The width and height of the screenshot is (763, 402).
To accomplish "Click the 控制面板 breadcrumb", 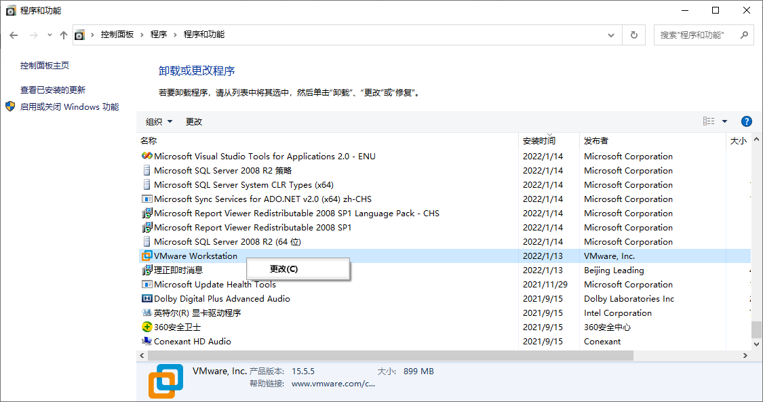I will click(x=117, y=35).
